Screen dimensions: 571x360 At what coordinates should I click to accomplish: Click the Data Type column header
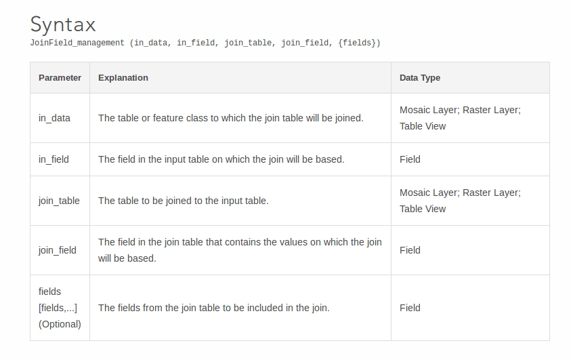(x=420, y=78)
